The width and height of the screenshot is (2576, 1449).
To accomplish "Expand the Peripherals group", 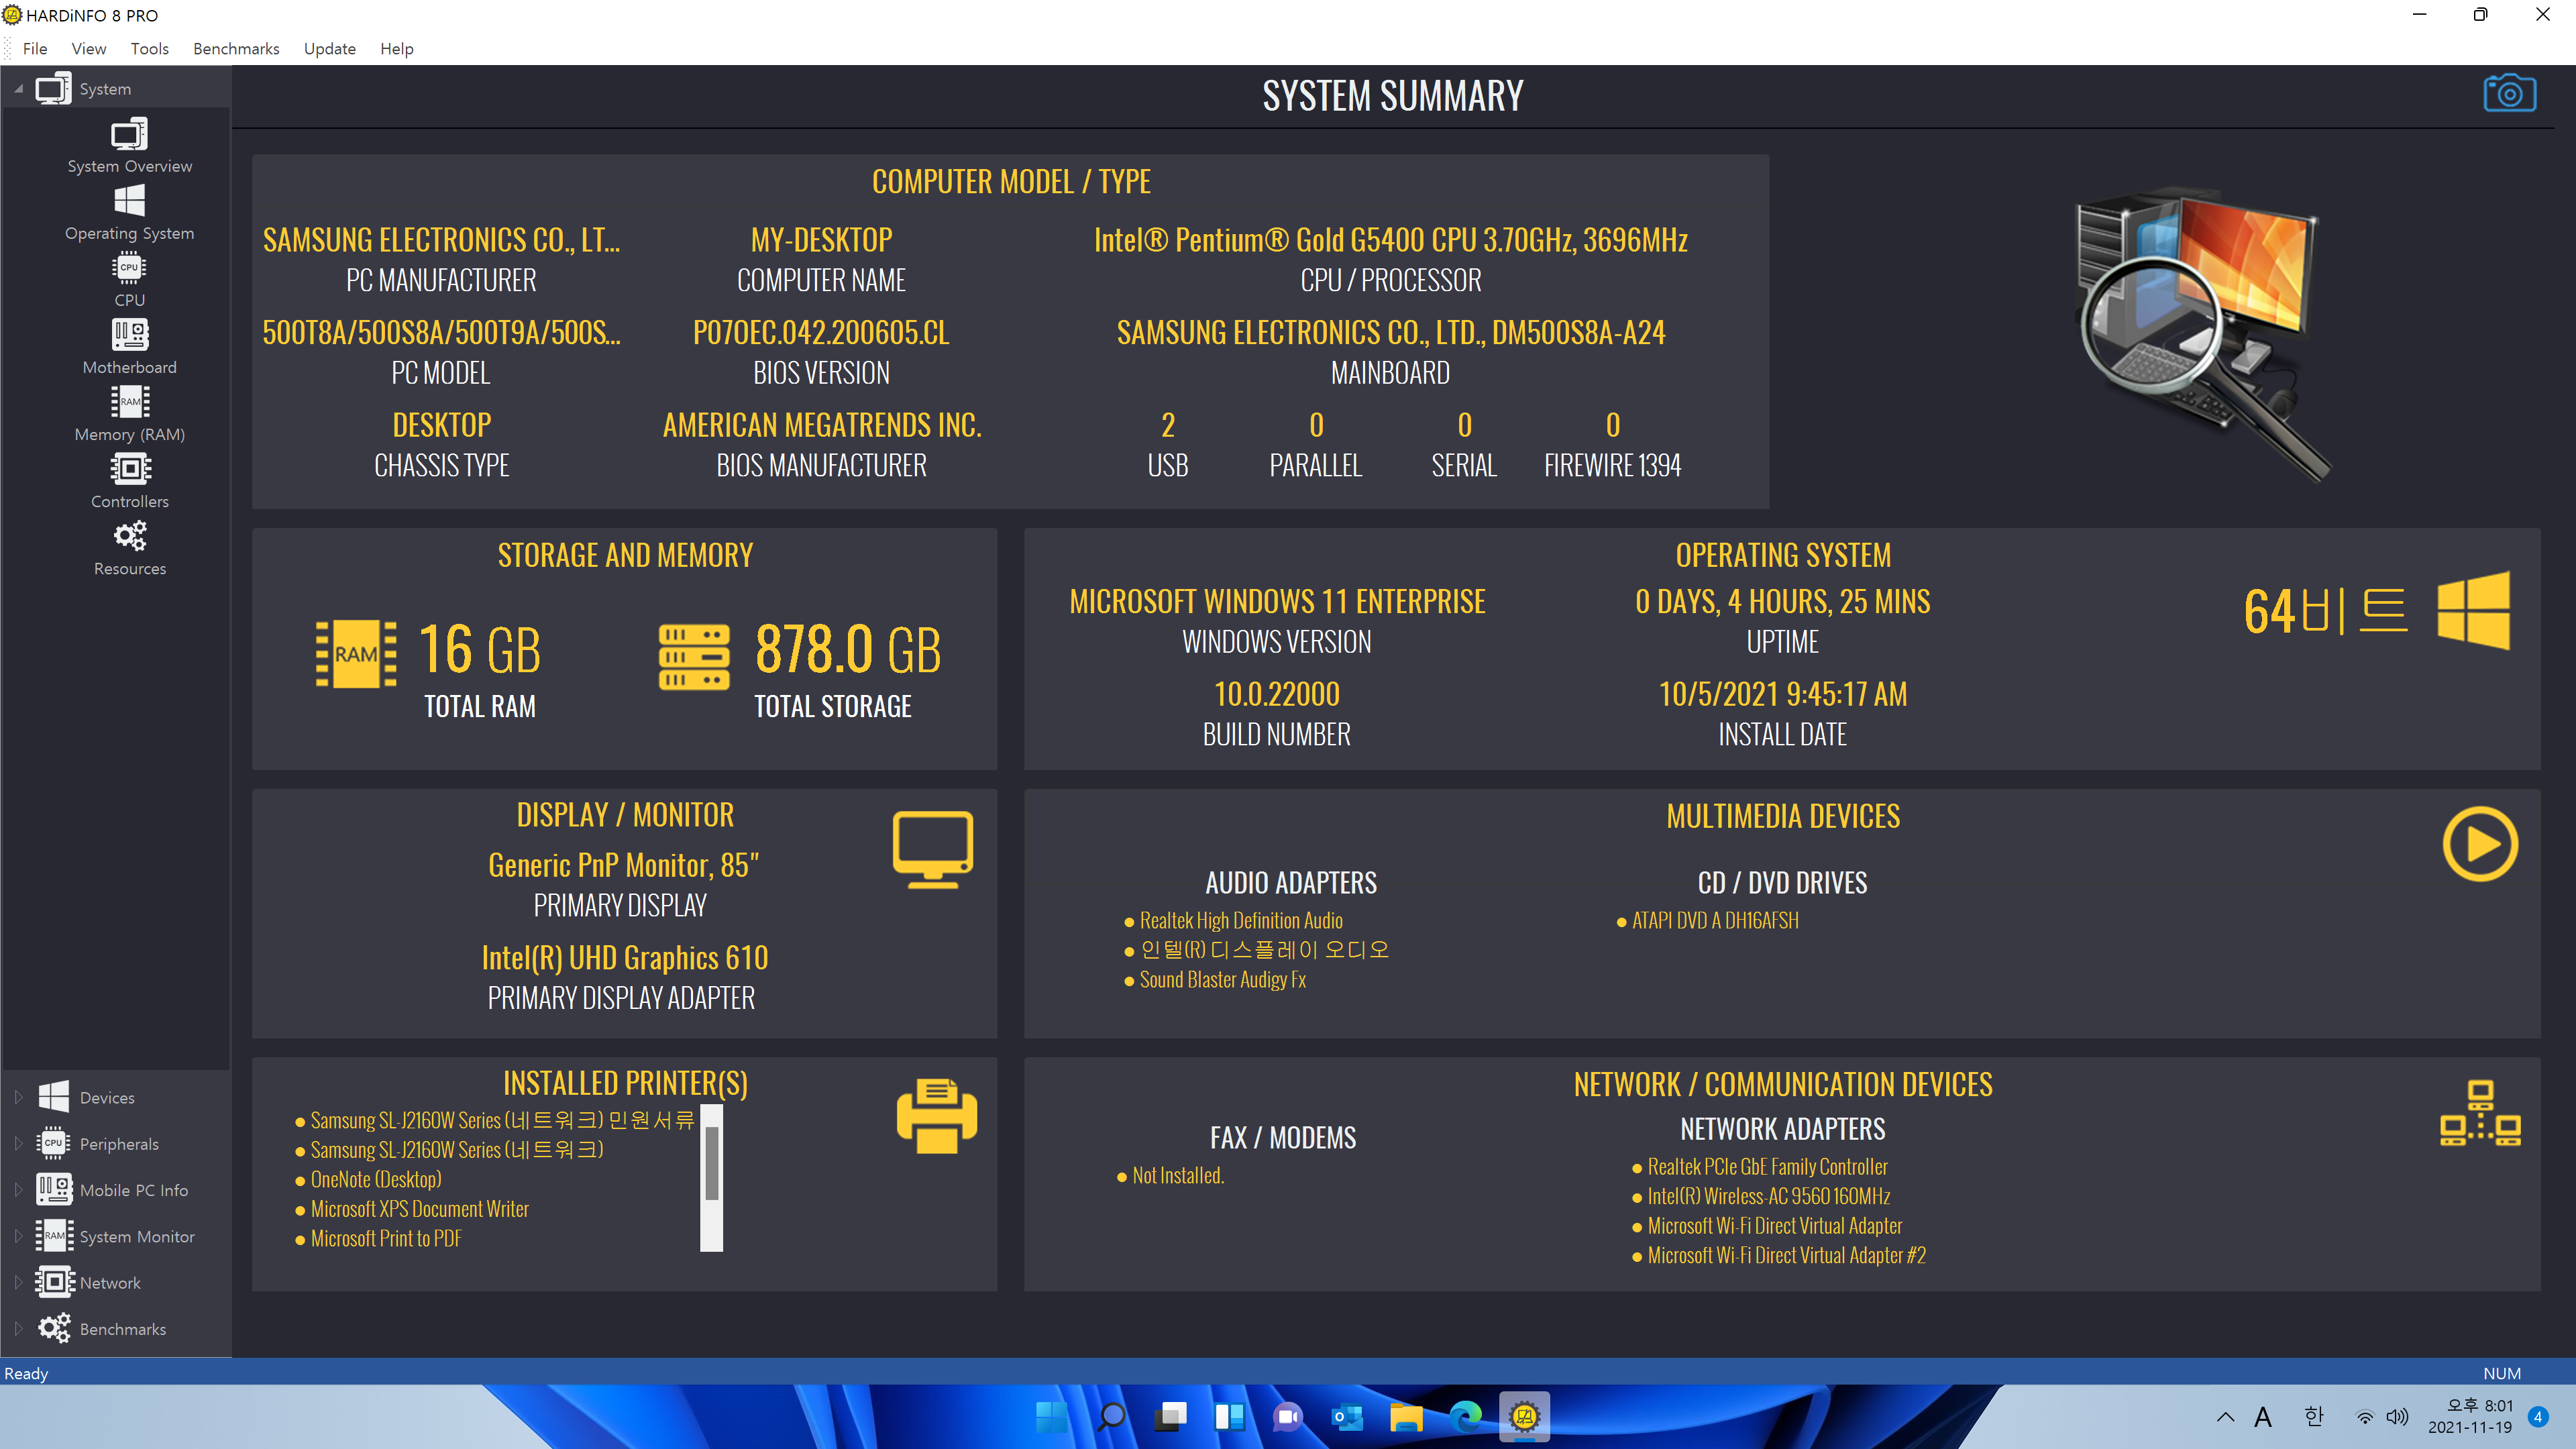I will 18,1143.
